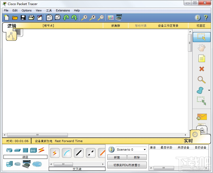Open the File menu
Viewport: 213px width, 173px height.
tap(6, 10)
